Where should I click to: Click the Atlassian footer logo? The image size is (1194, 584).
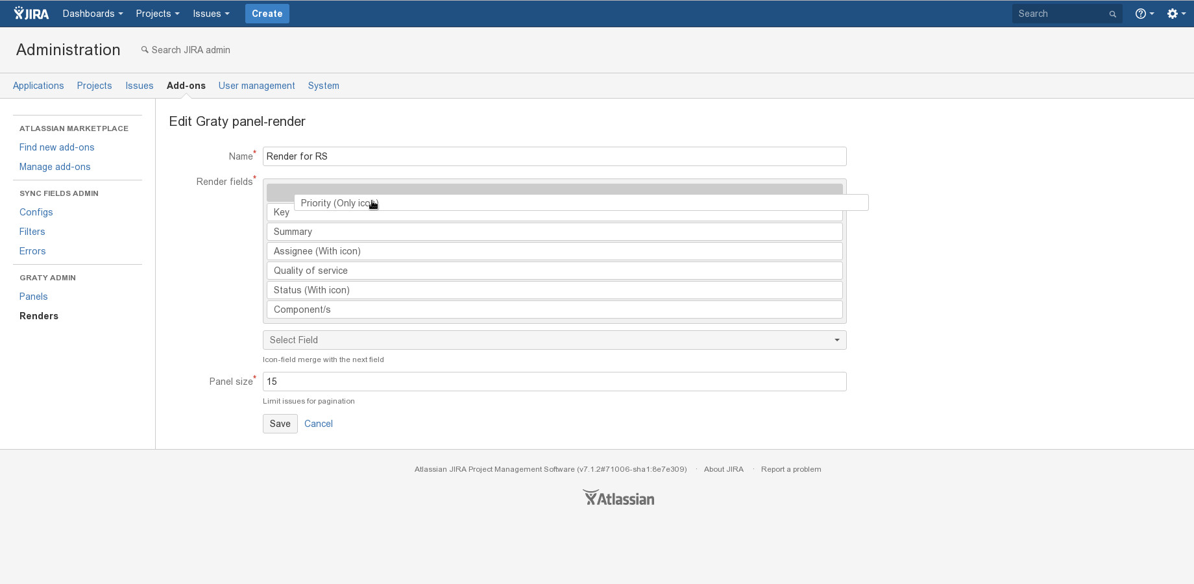(618, 498)
